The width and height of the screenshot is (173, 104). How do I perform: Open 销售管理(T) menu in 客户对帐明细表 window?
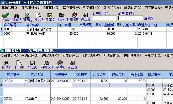coord(50,55)
